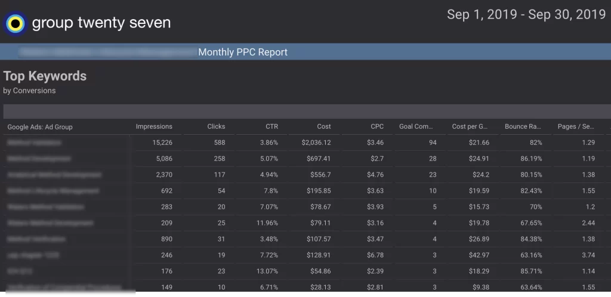This screenshot has width=611, height=297.
Task: Click the CTR column header
Action: [271, 126]
